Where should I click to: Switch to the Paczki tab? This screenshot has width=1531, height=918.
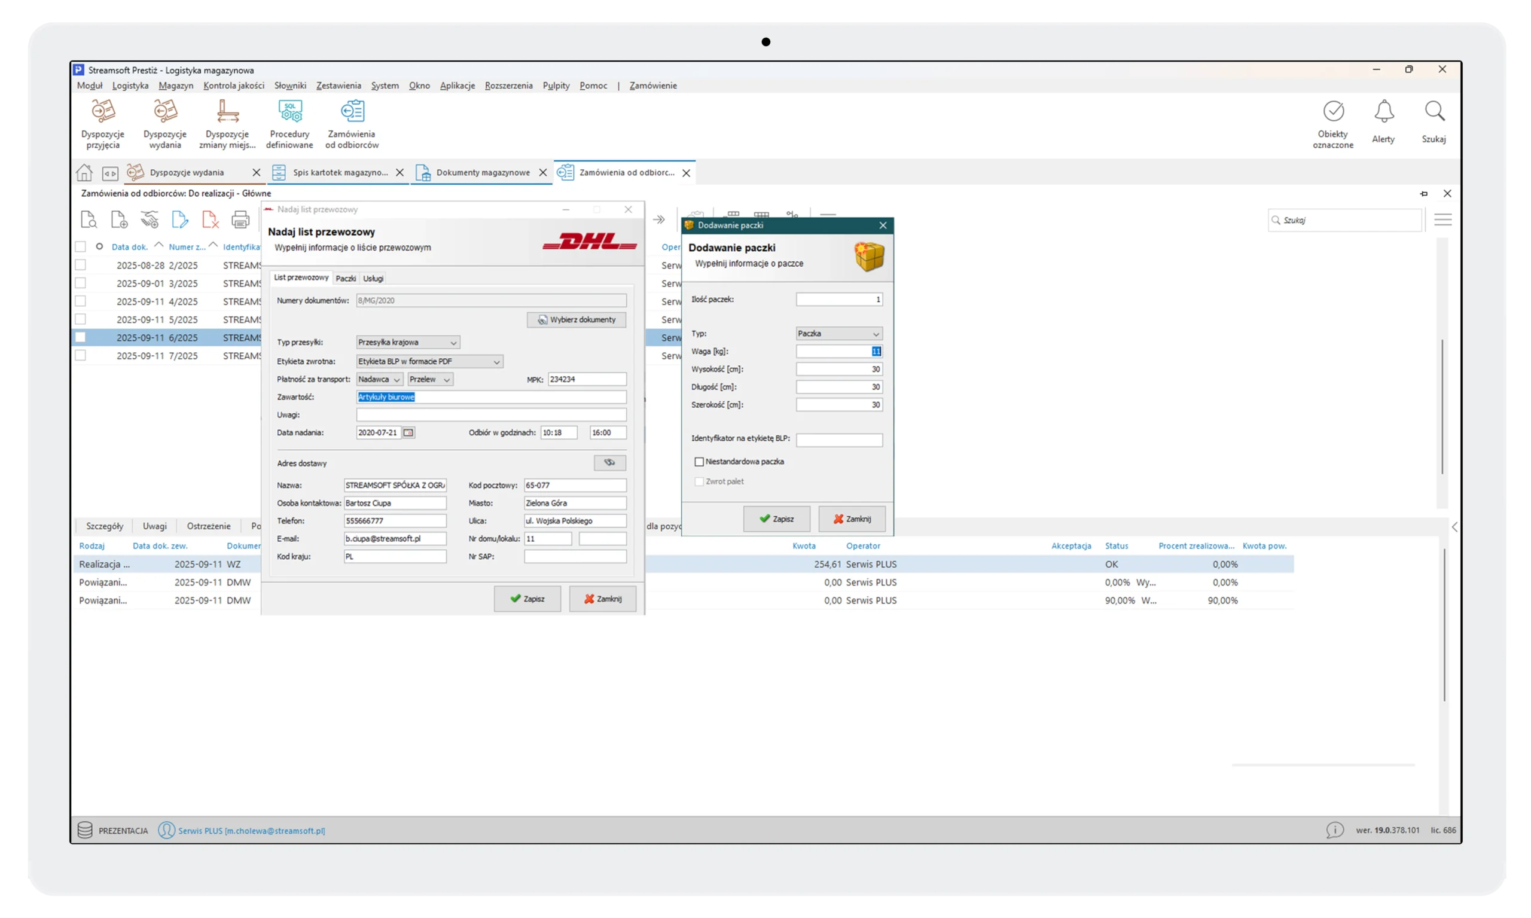tap(345, 278)
